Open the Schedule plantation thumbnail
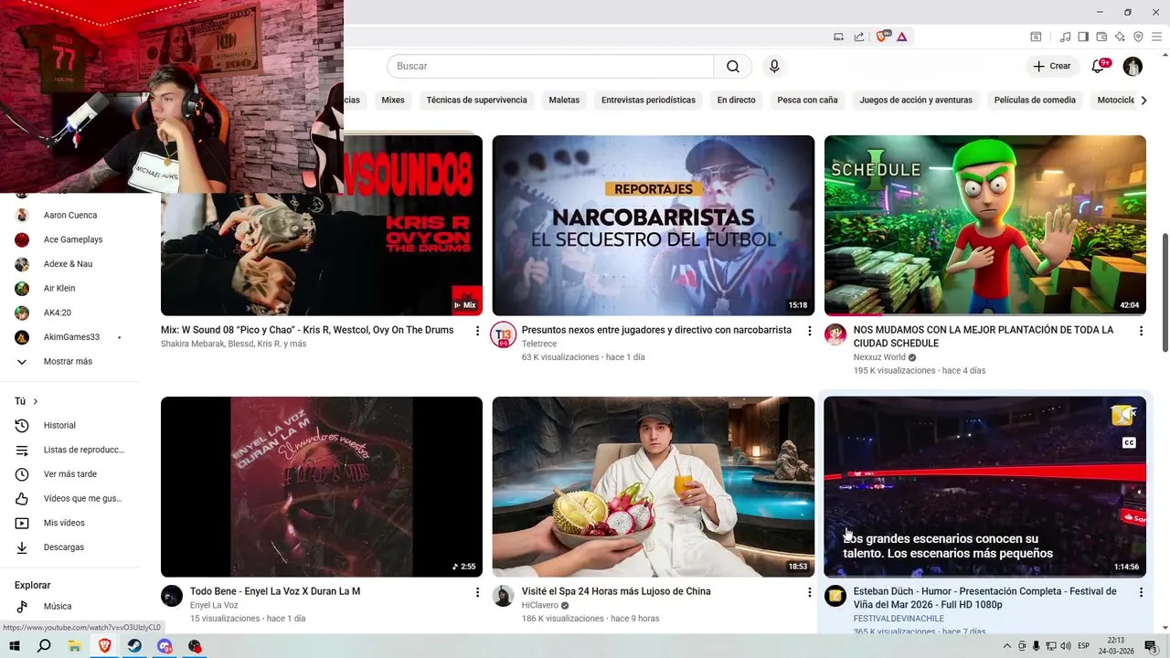 [x=985, y=226]
